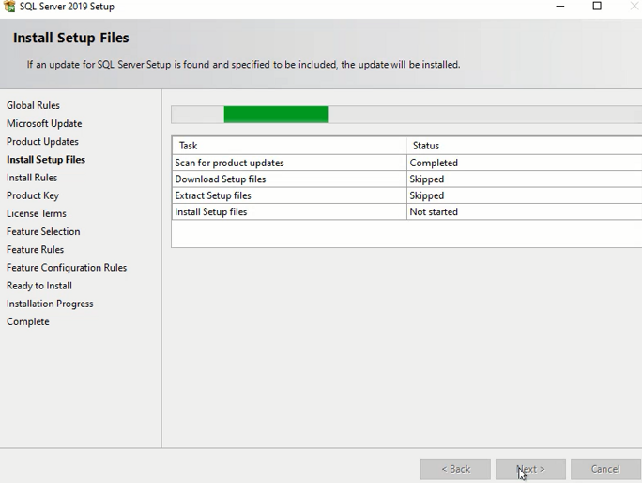
Task: Minimize the SQL Server 2019 Setup window
Action: point(560,7)
